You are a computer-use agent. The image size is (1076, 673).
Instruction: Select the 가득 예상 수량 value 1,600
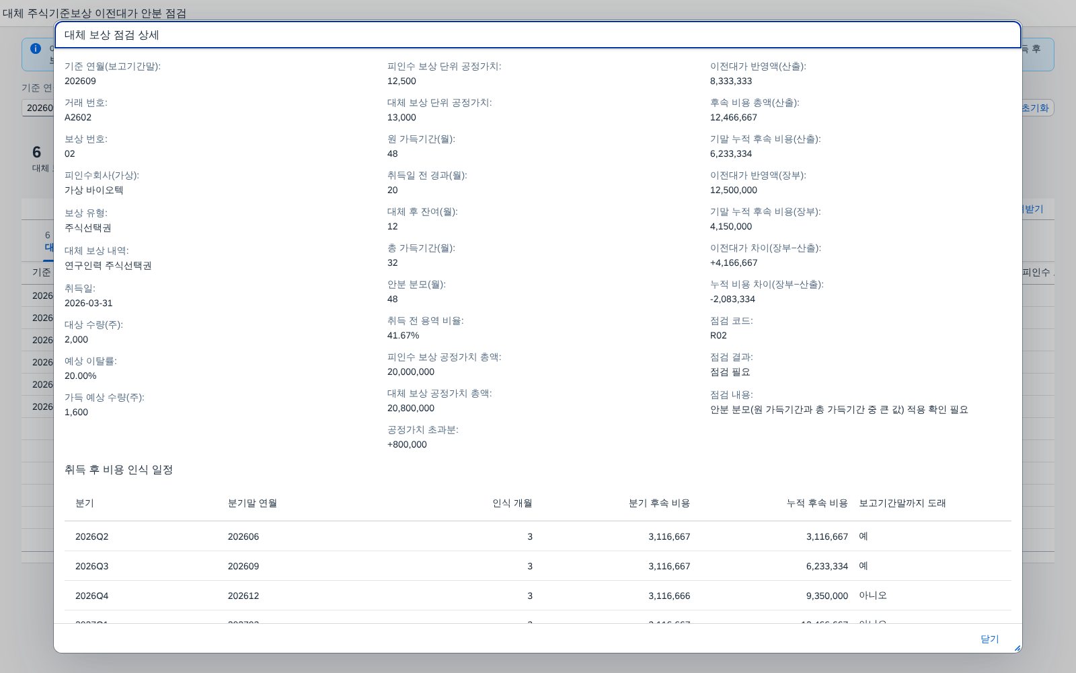point(76,412)
